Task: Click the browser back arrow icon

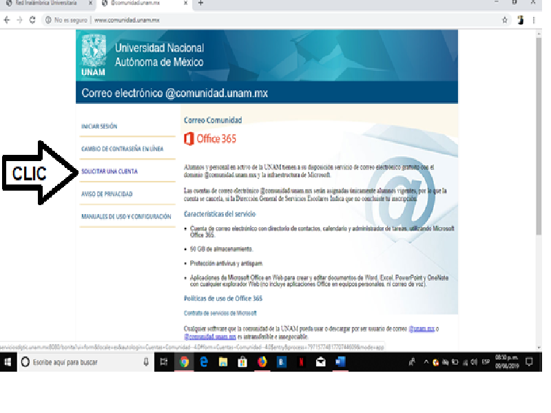Action: (x=7, y=20)
